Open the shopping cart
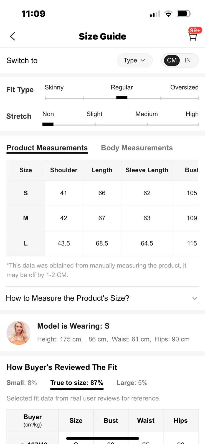 pyautogui.click(x=193, y=37)
